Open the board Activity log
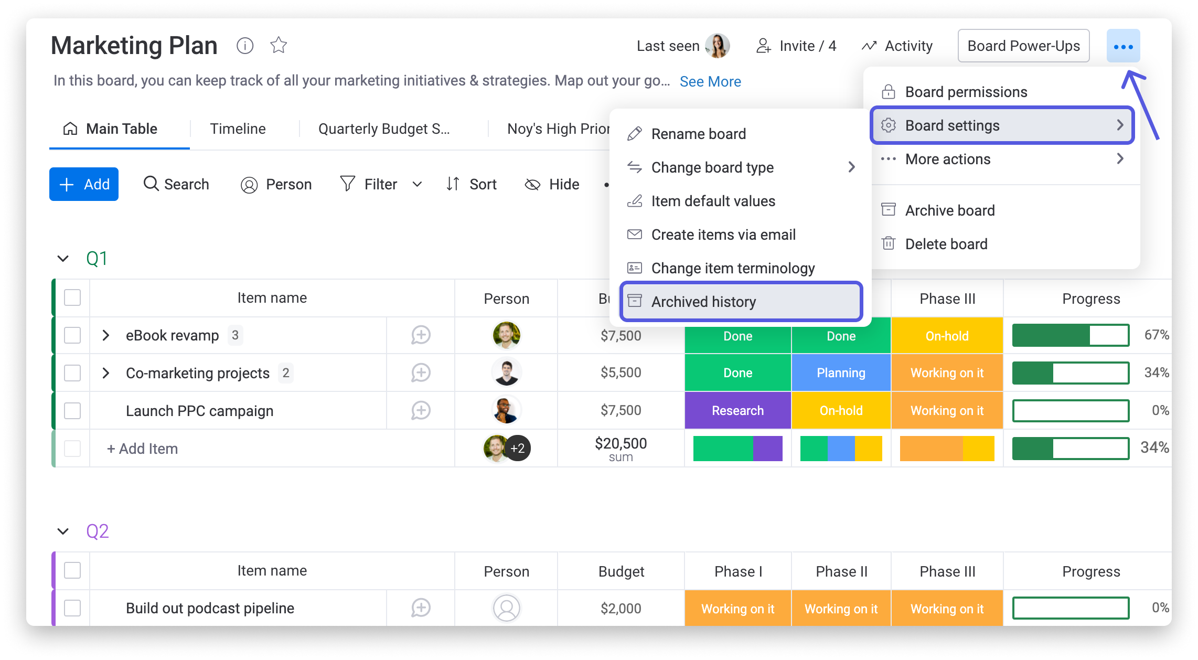Screen dimensions: 1198x660 tap(897, 46)
